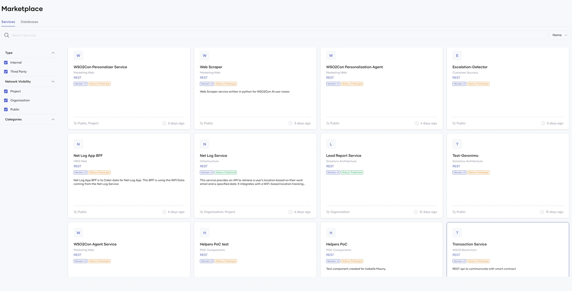
Task: Disable the Organization visibility filter
Action: coord(6,100)
